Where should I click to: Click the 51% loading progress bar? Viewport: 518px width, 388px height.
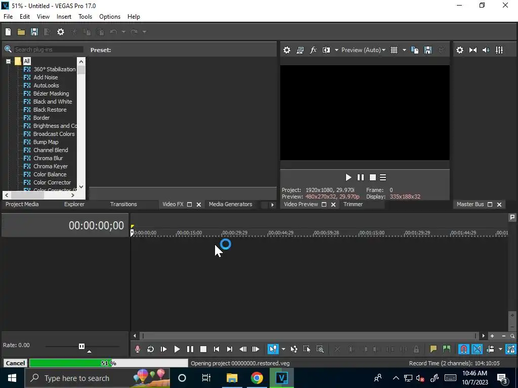pos(109,363)
